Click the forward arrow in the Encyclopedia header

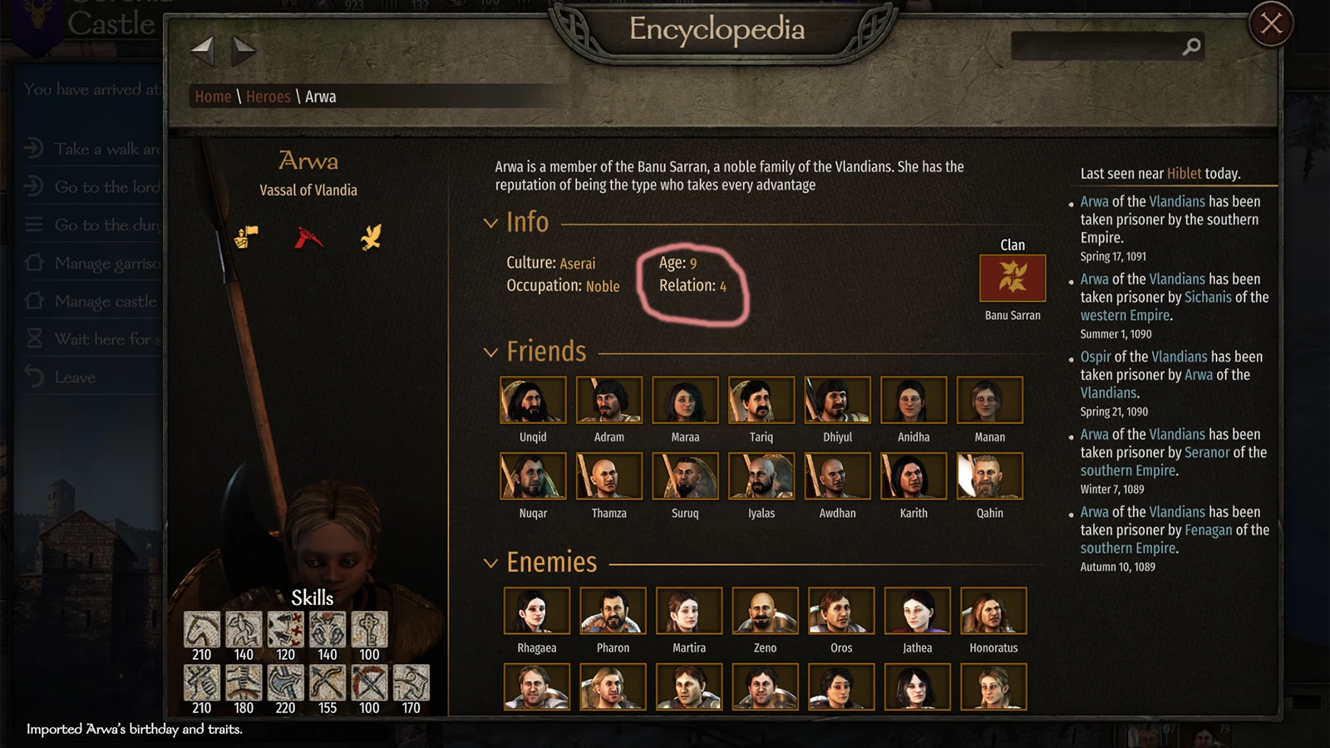[x=243, y=51]
